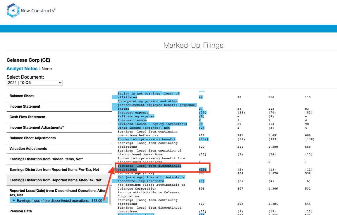Click 'Dividend income - equity investments' label
This screenshot has height=215, width=337.
pyautogui.click(x=152, y=124)
